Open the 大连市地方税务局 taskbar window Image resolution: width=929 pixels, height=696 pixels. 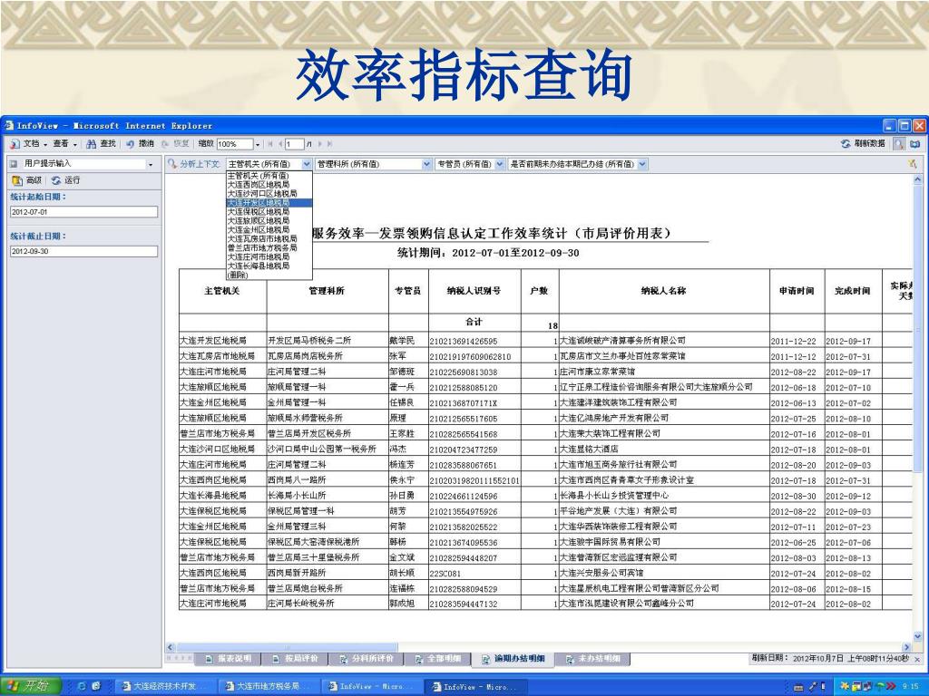[x=269, y=687]
